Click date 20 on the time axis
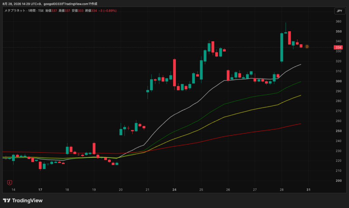Screen dimensions: 349x208 (121, 190)
